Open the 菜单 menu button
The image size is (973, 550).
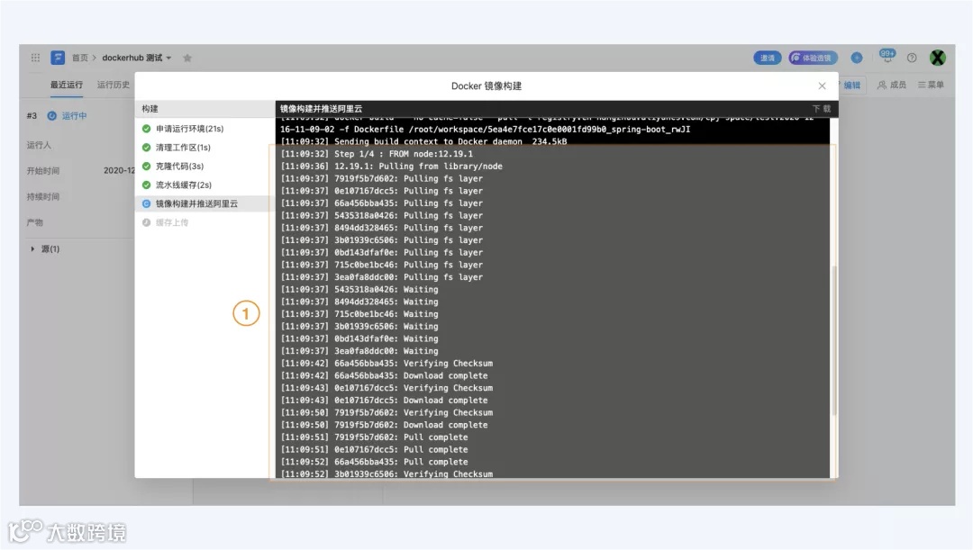pyautogui.click(x=931, y=85)
